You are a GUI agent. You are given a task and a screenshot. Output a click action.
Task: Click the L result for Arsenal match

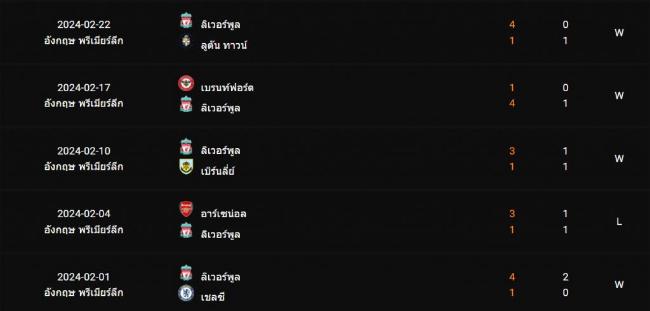(x=619, y=222)
